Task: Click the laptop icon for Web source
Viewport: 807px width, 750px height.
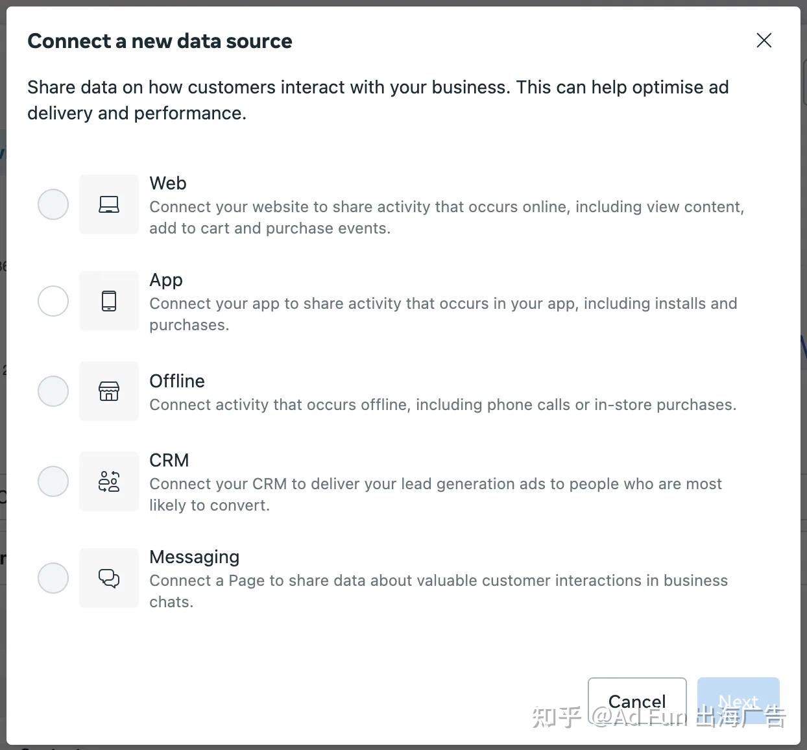Action: (x=109, y=204)
